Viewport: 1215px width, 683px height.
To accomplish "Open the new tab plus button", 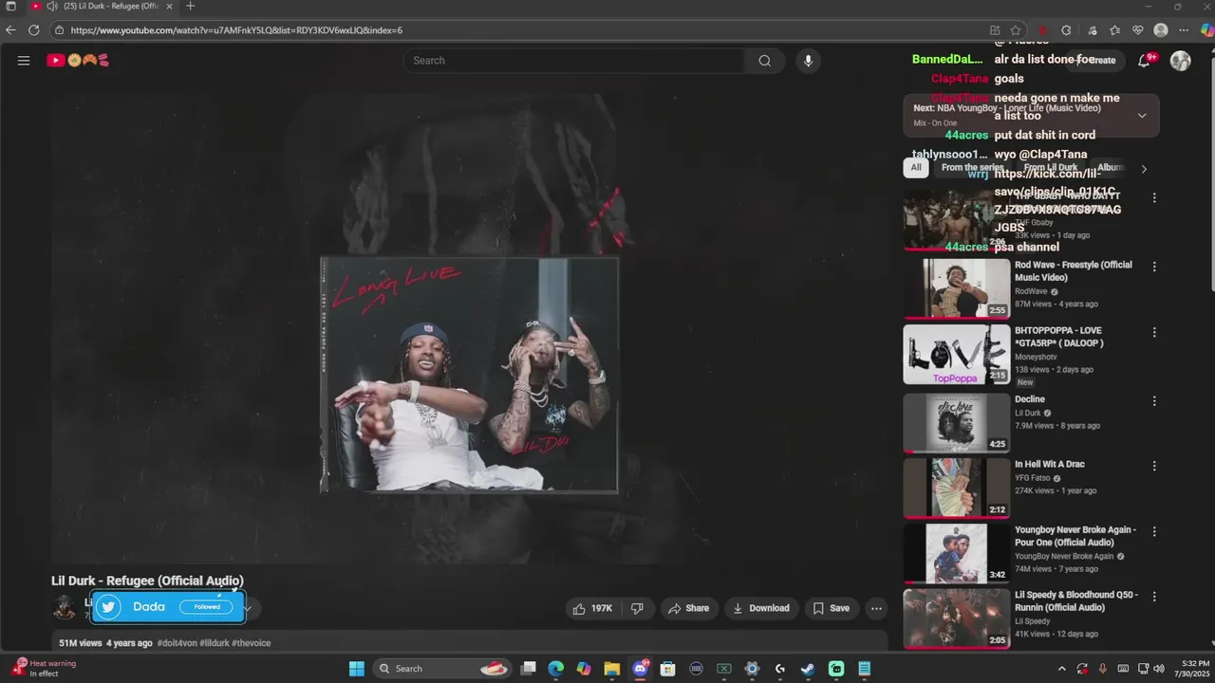I will point(190,7).
